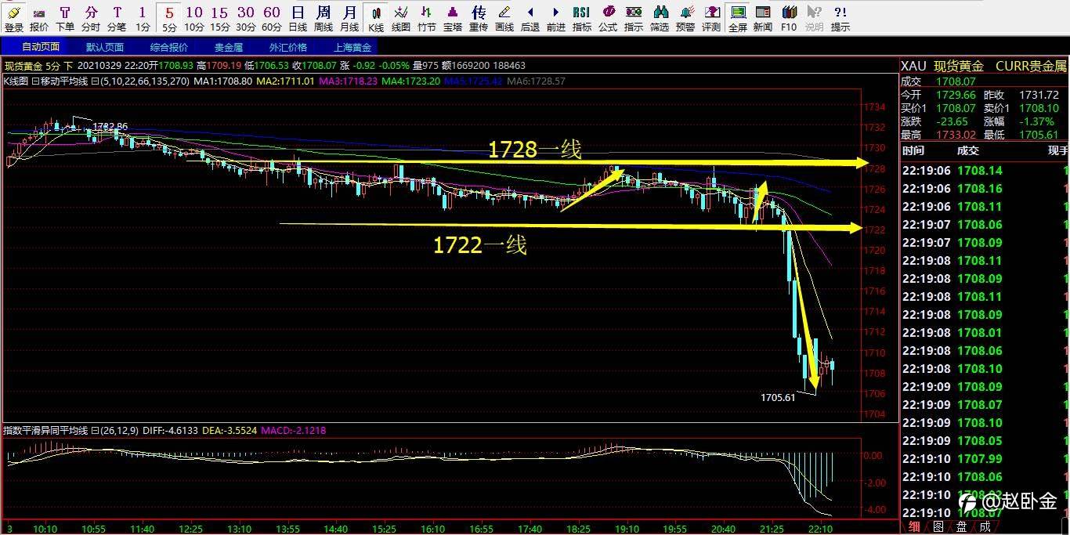Switch to 周线 weekly chart
The width and height of the screenshot is (1070, 535).
tap(324, 17)
